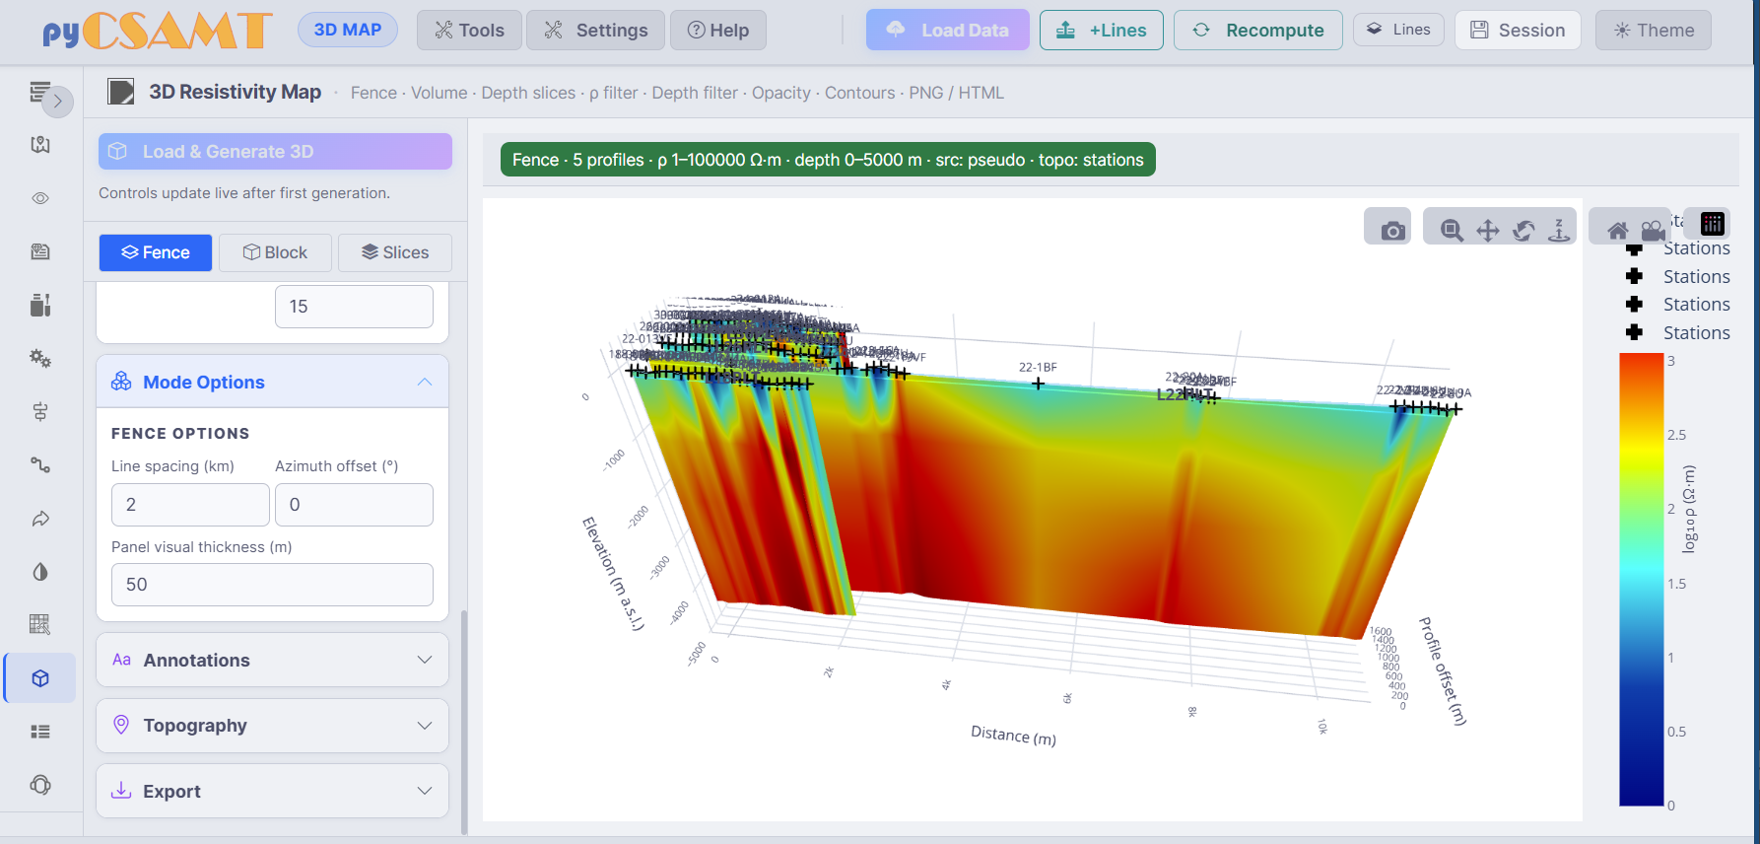Toggle the Theme button
1760x844 pixels.
pyautogui.click(x=1654, y=31)
